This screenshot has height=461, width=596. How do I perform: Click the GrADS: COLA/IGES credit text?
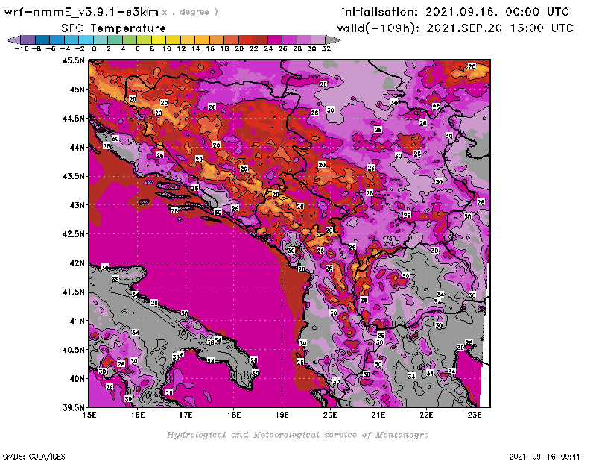(x=34, y=457)
